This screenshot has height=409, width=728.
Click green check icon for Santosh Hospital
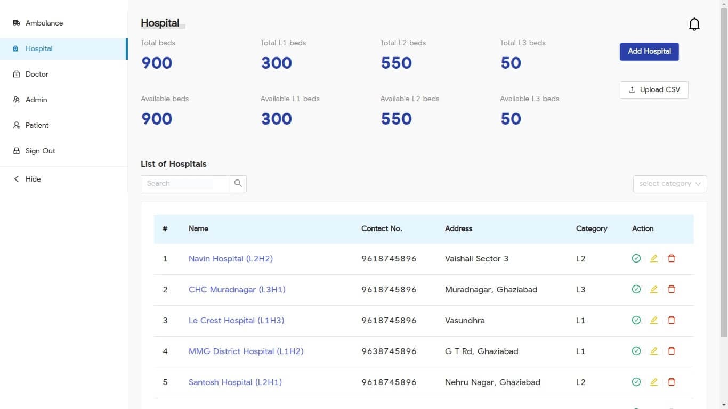pyautogui.click(x=636, y=382)
